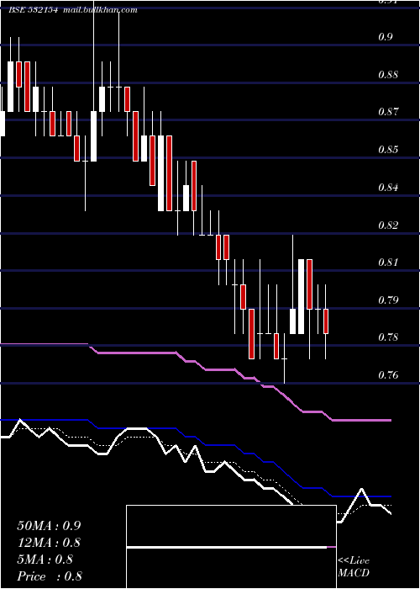Click the 0.88 price axis label
Screen dimensions: 420x589
pyautogui.click(x=388, y=74)
